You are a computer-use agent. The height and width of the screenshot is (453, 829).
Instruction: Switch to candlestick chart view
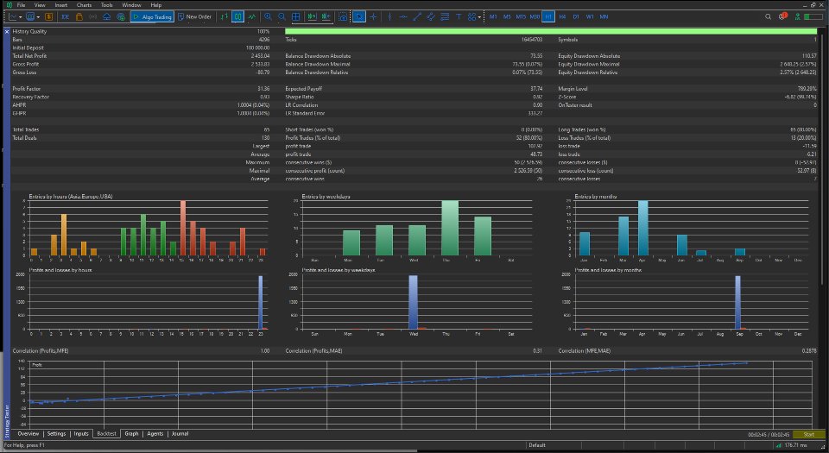click(238, 17)
